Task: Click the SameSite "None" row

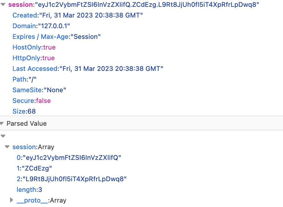Action: point(39,90)
